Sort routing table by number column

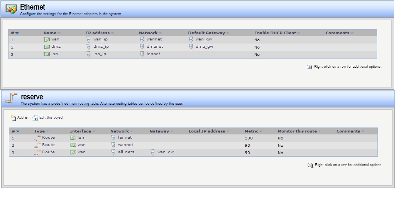(15, 131)
